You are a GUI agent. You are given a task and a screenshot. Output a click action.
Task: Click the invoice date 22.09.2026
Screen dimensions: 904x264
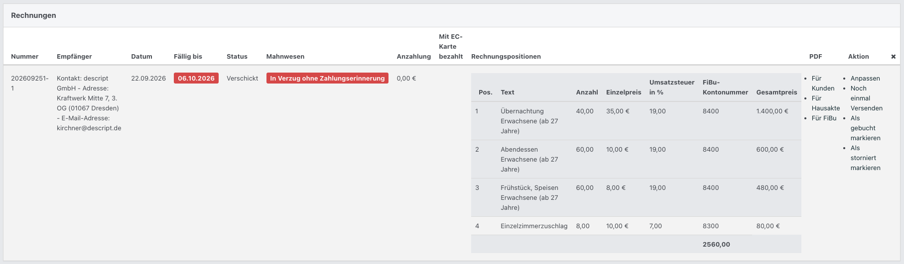[x=148, y=79]
